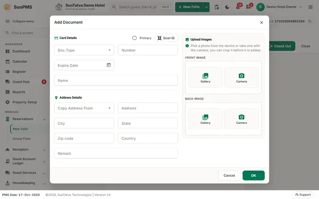Tick the Primary checkbox
This screenshot has height=199, width=319.
[134, 38]
